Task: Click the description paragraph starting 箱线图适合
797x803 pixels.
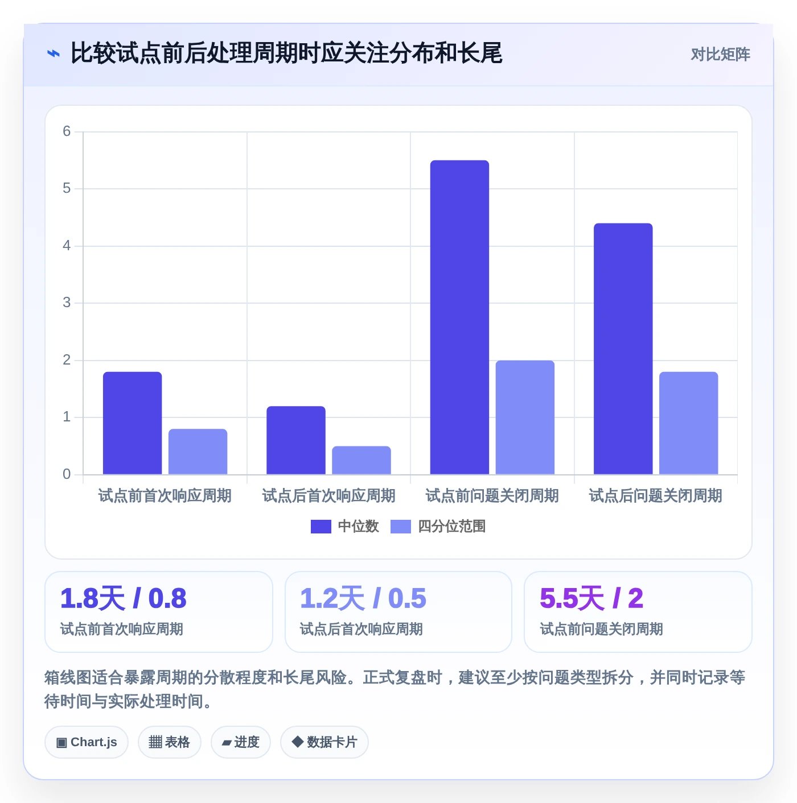Action: coord(395,689)
